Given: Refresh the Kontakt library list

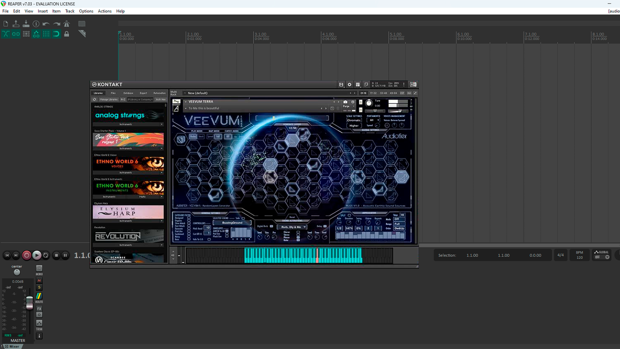Looking at the screenshot, I should click(94, 99).
